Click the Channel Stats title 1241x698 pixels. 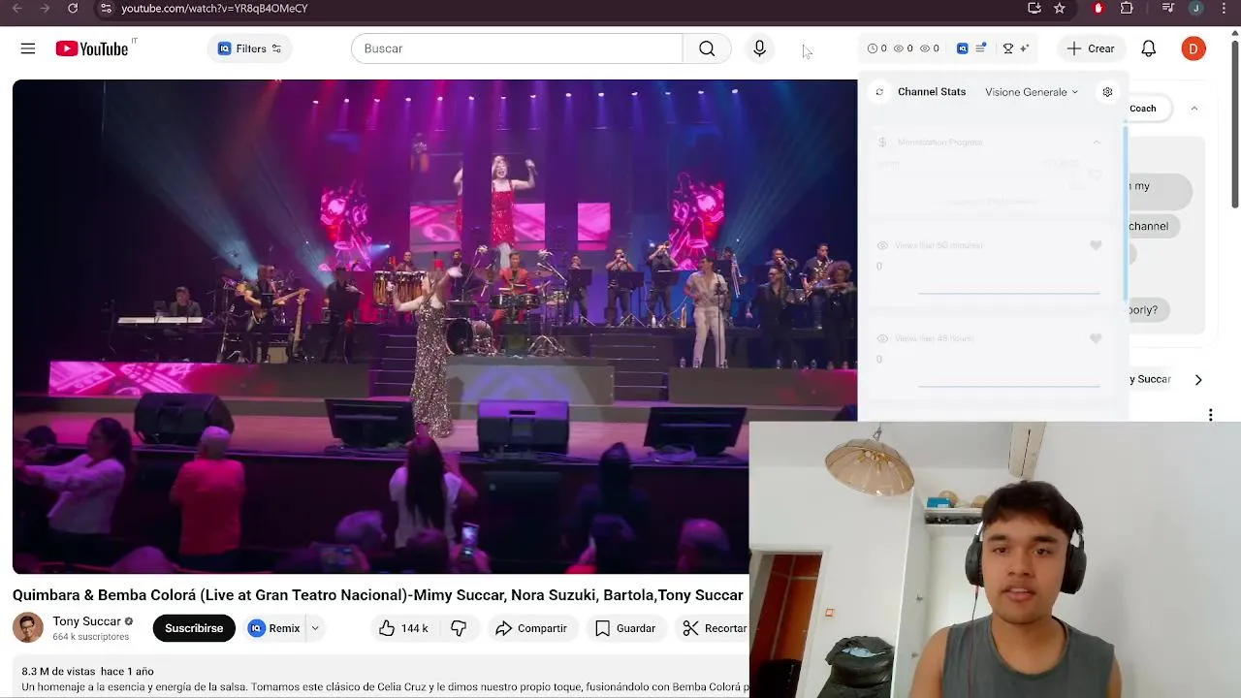pos(932,92)
